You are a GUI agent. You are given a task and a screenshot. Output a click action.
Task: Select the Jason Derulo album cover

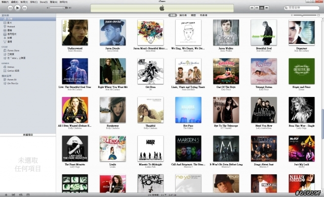point(113,32)
